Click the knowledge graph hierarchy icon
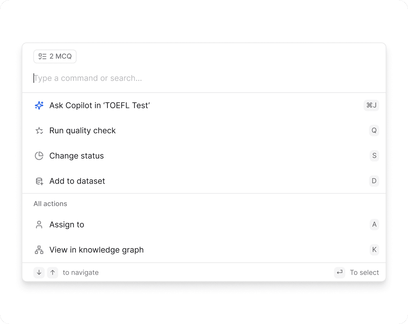Image resolution: width=408 pixels, height=324 pixels. pyautogui.click(x=39, y=250)
